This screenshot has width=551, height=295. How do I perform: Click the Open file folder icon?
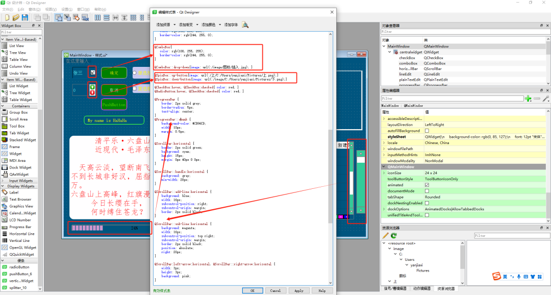coord(16,17)
